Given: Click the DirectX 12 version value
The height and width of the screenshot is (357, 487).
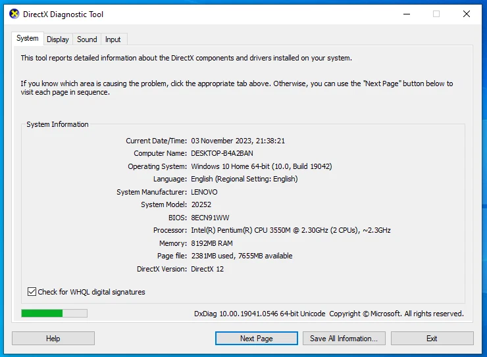Looking at the screenshot, I should [x=207, y=269].
